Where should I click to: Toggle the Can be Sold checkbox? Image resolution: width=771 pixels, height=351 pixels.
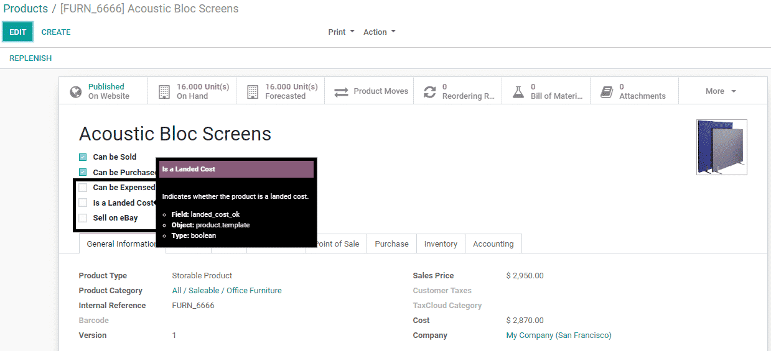[83, 157]
